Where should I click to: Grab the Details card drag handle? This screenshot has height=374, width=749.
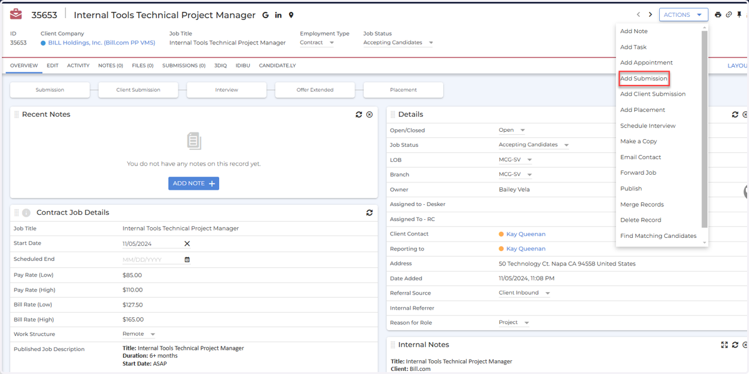point(393,114)
